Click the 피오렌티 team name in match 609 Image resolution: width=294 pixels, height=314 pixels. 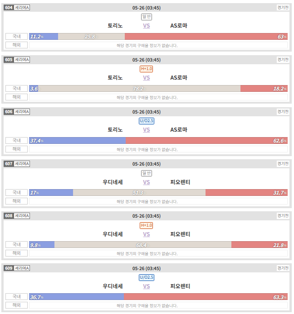click(x=180, y=286)
